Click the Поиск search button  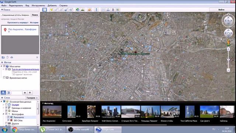coord(35,15)
